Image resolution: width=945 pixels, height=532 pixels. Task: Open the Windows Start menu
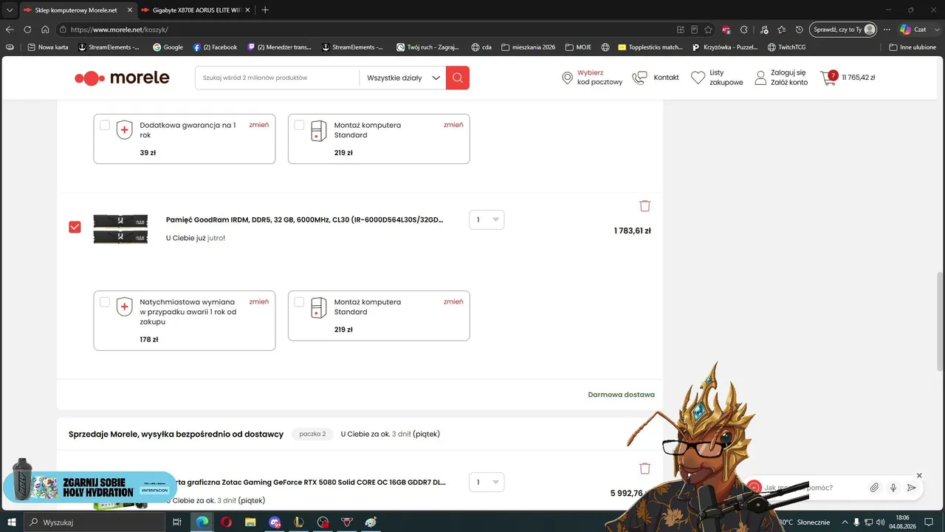(x=12, y=522)
